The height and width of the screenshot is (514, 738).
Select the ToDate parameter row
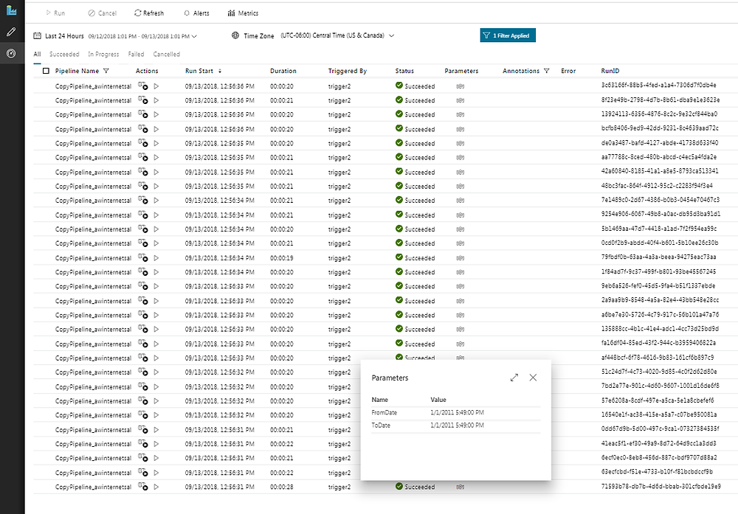[x=455, y=425]
